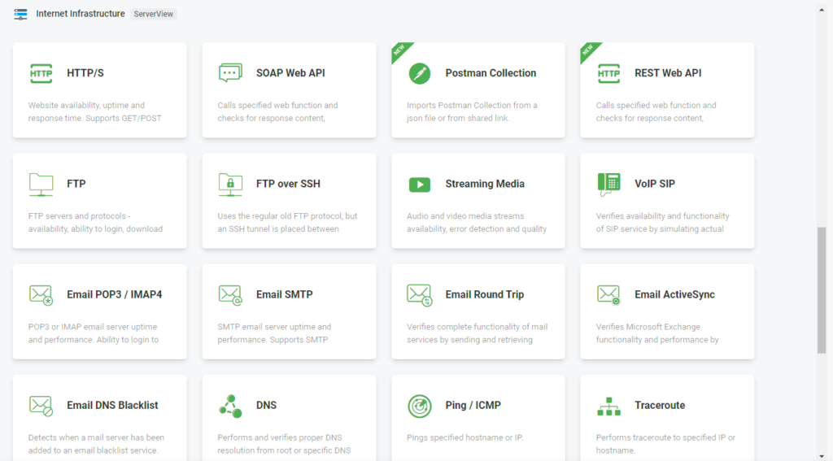Select Email Round Trip title

click(485, 294)
